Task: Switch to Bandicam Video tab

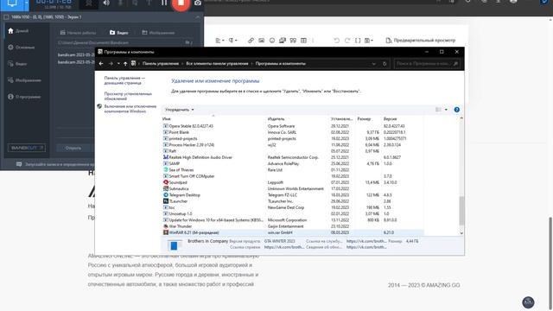Action: point(119,33)
